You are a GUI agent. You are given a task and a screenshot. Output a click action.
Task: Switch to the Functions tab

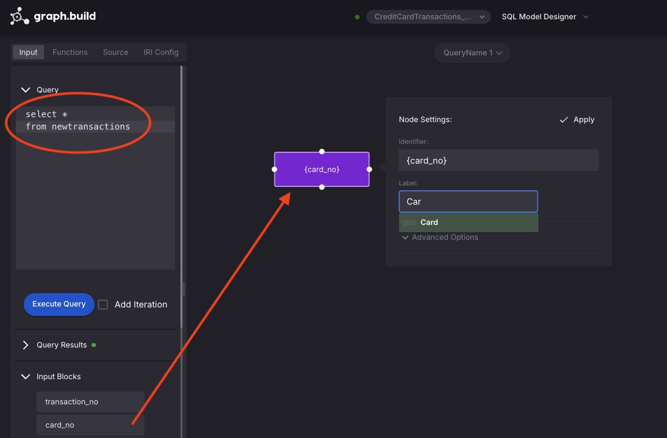pyautogui.click(x=70, y=52)
